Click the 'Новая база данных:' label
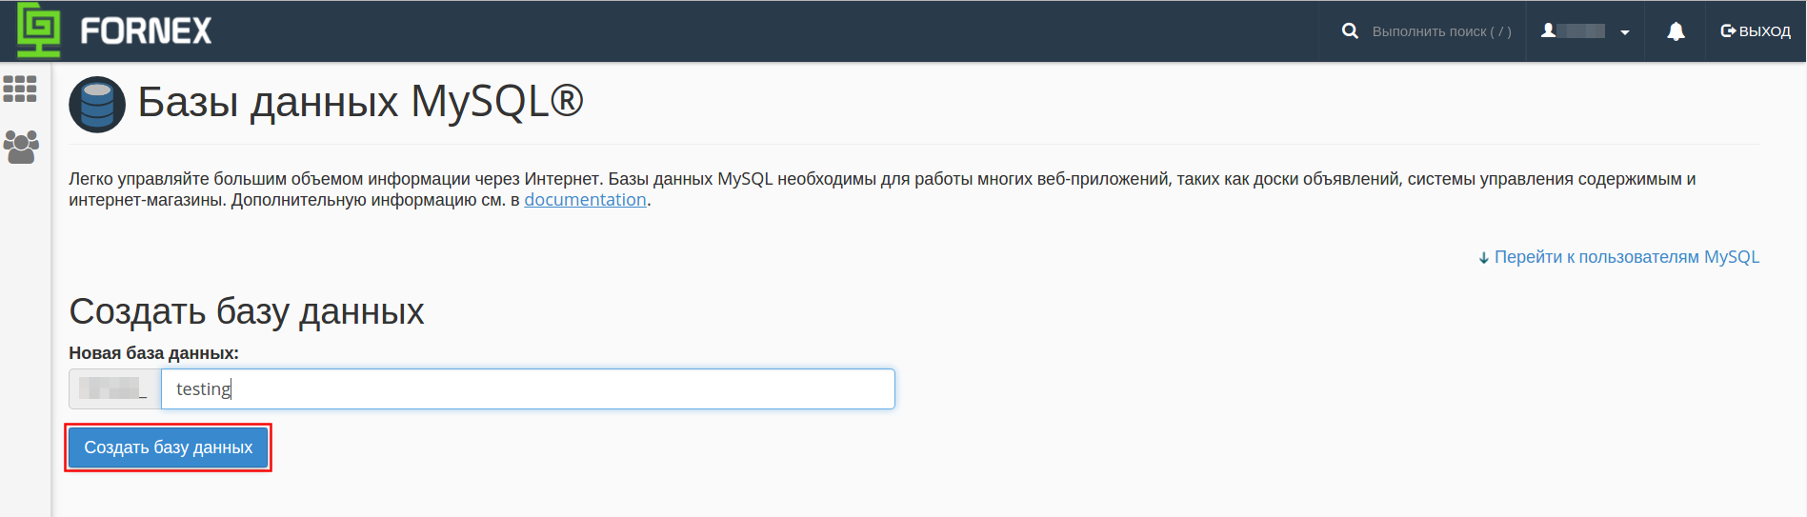This screenshot has width=1807, height=517. (x=153, y=353)
